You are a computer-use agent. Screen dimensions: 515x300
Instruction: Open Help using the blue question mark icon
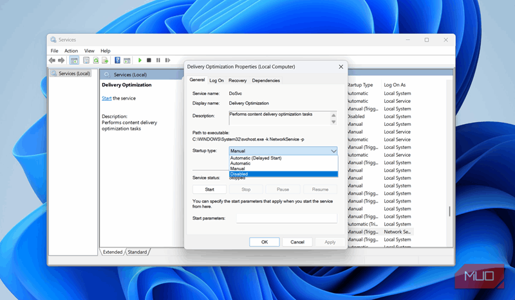click(118, 60)
